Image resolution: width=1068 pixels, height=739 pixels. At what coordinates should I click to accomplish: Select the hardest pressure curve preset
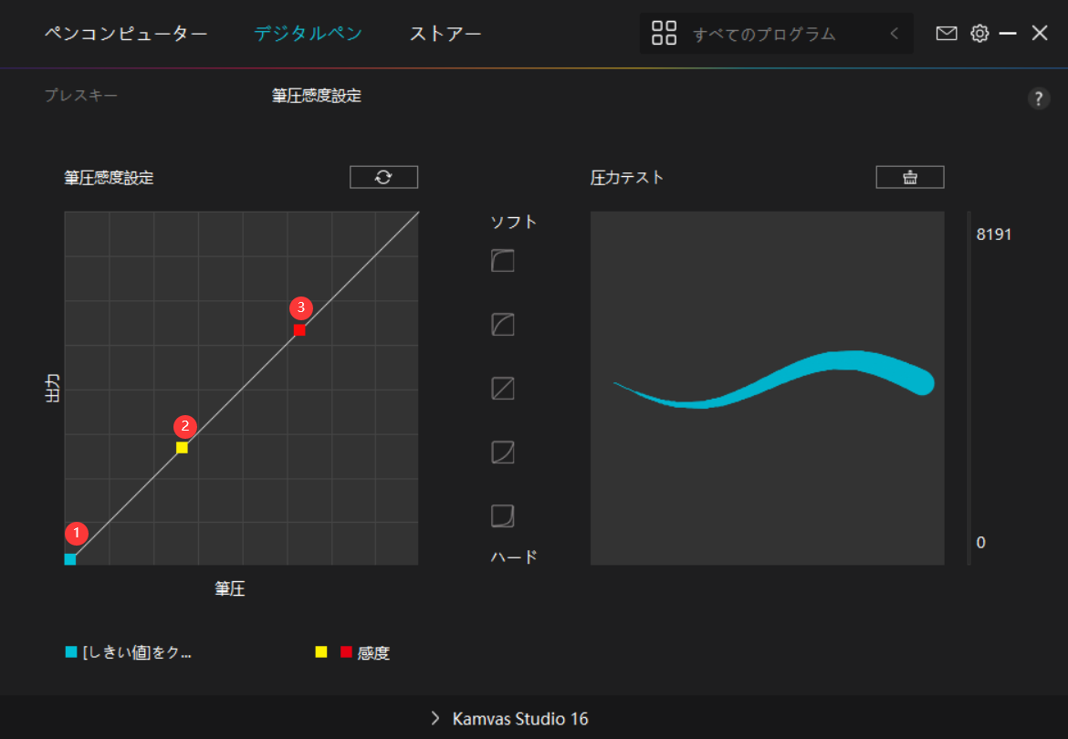click(x=503, y=515)
